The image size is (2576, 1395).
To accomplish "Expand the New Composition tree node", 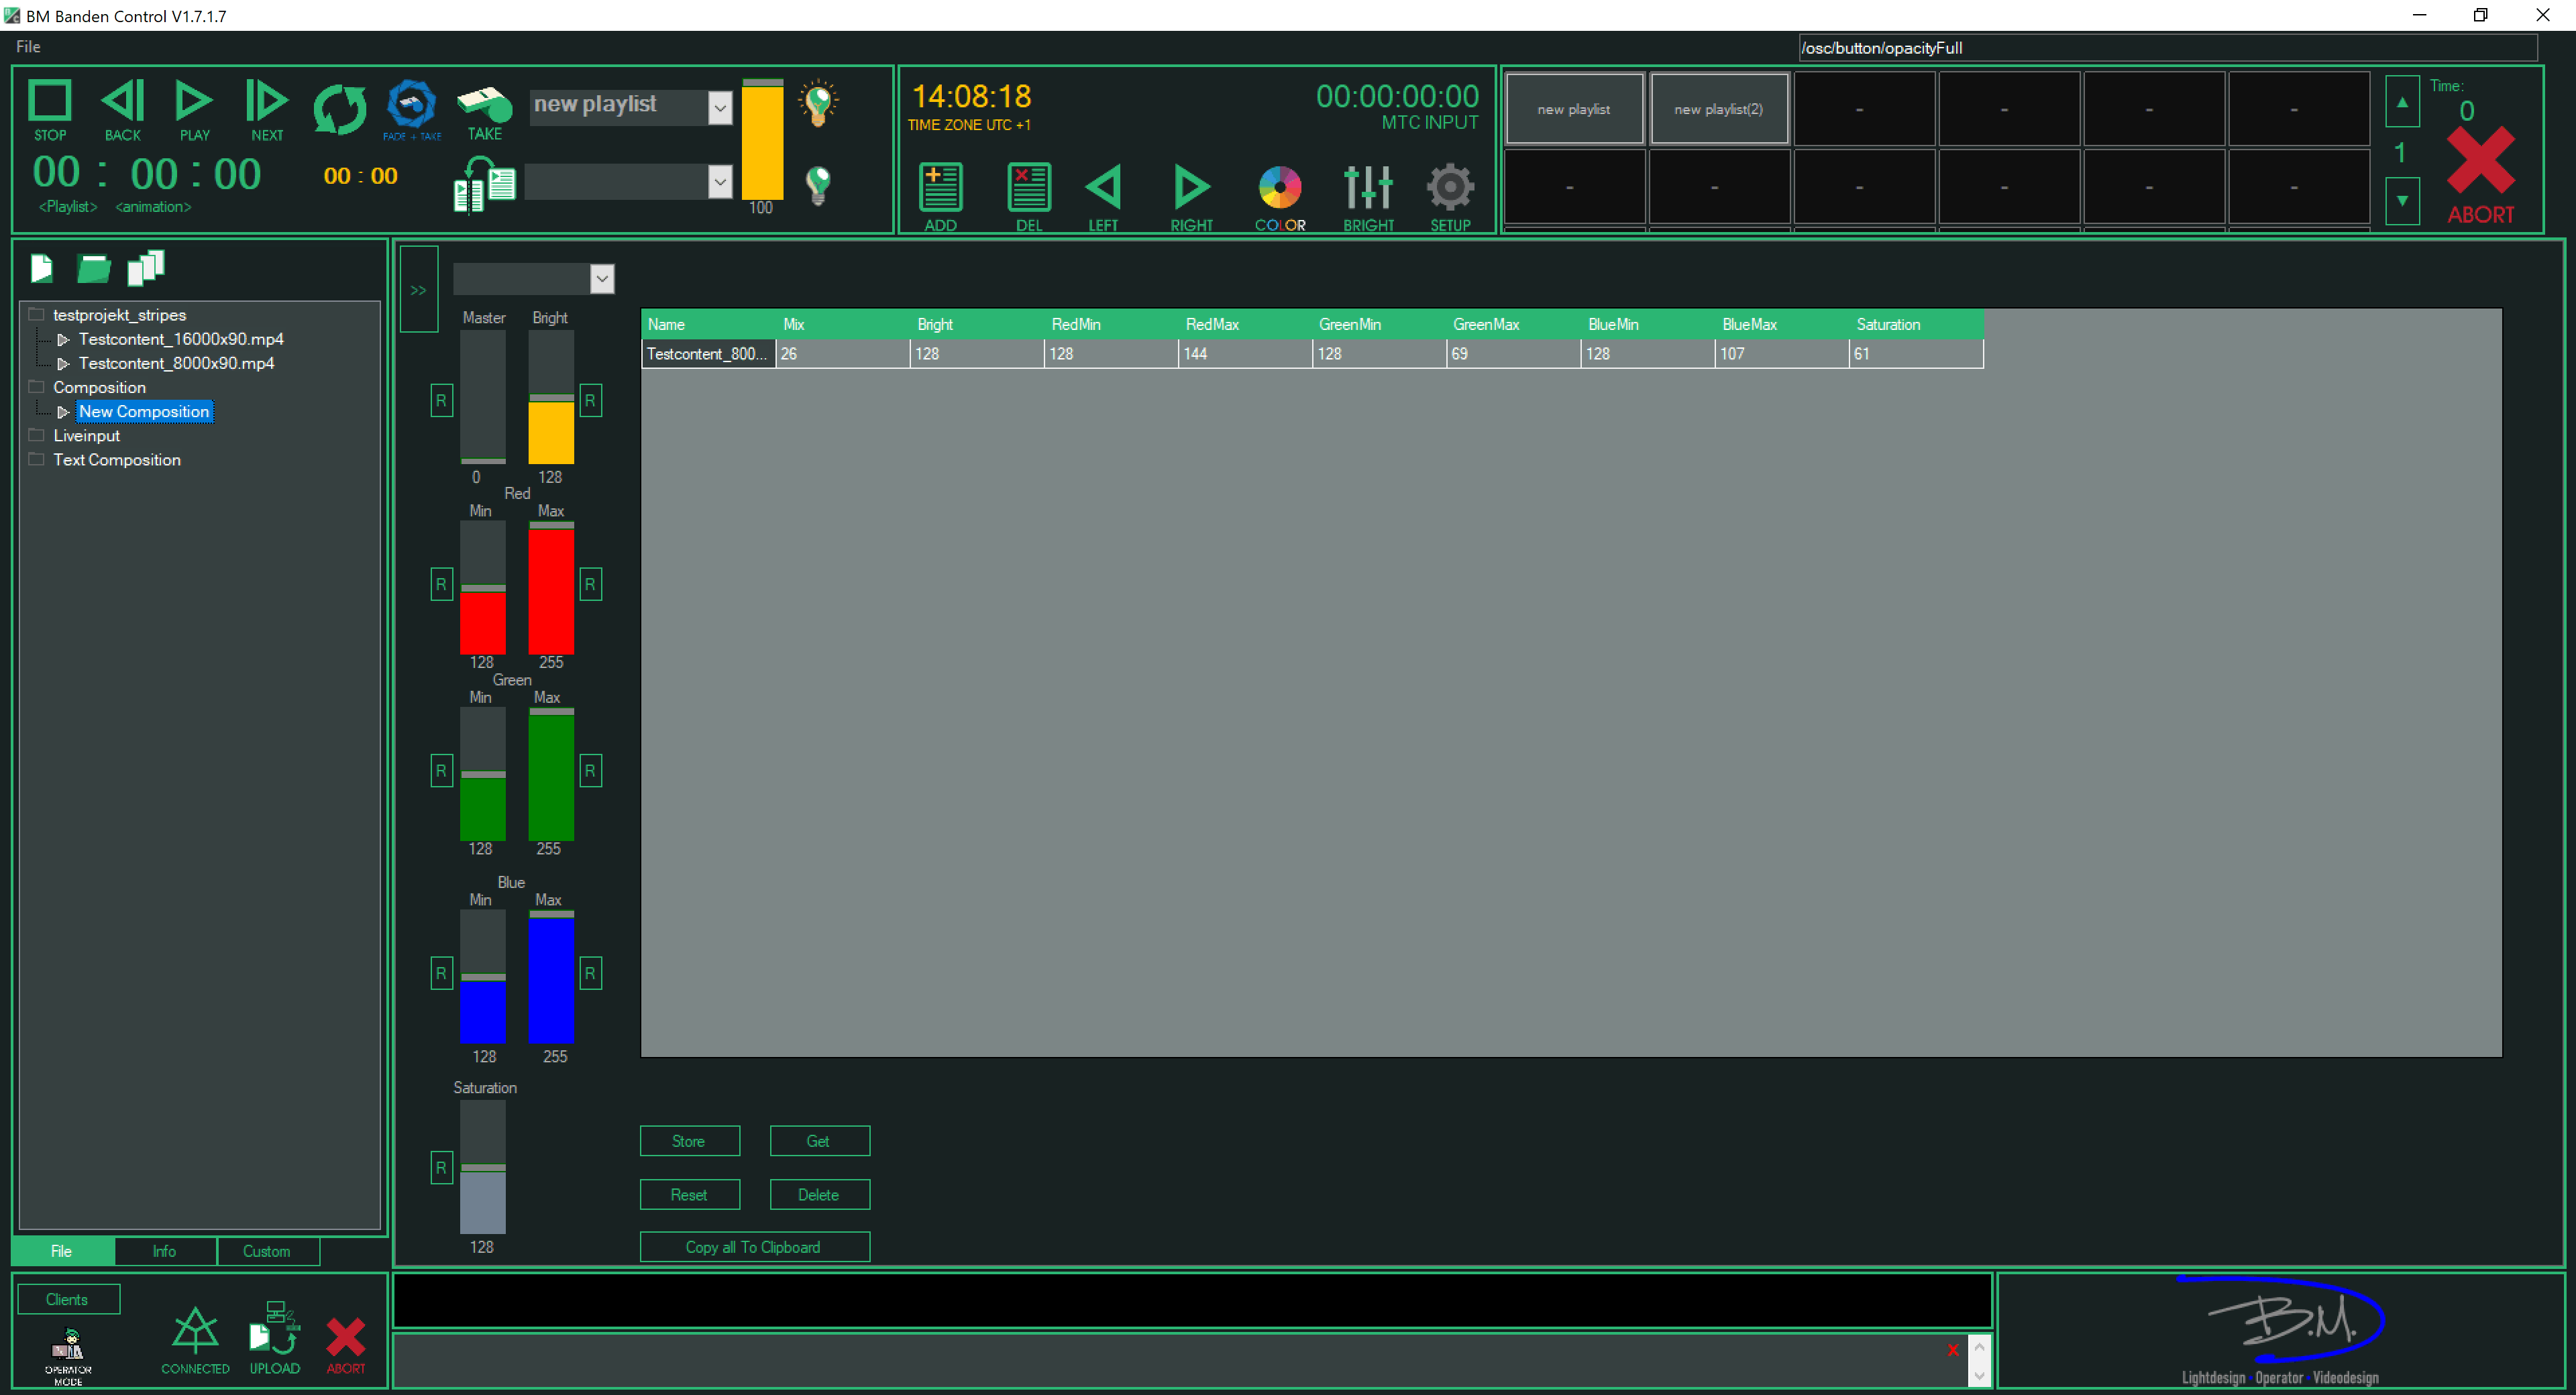I will tap(63, 412).
